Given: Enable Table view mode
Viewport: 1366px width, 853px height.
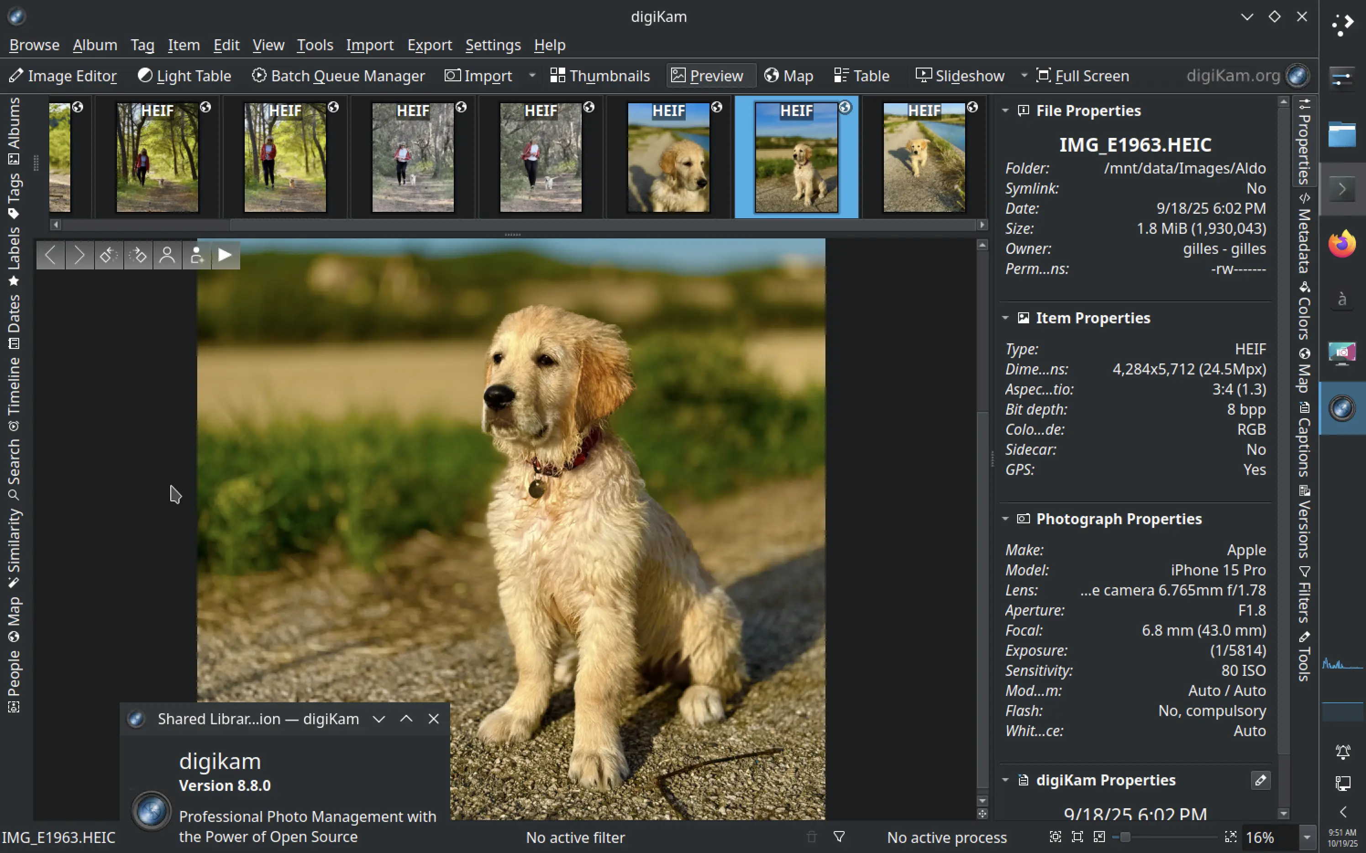Looking at the screenshot, I should click(x=862, y=76).
